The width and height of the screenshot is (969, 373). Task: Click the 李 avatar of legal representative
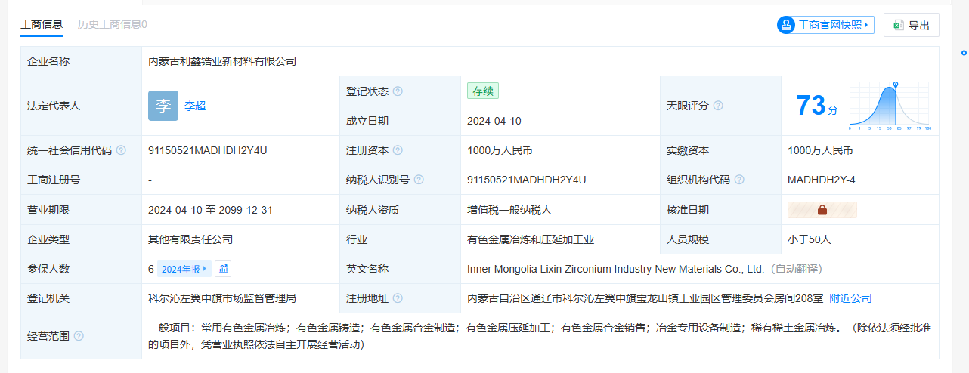point(163,106)
